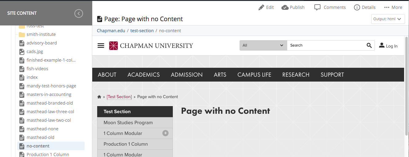
Task: Open the Academics navigation menu
Action: tap(144, 75)
